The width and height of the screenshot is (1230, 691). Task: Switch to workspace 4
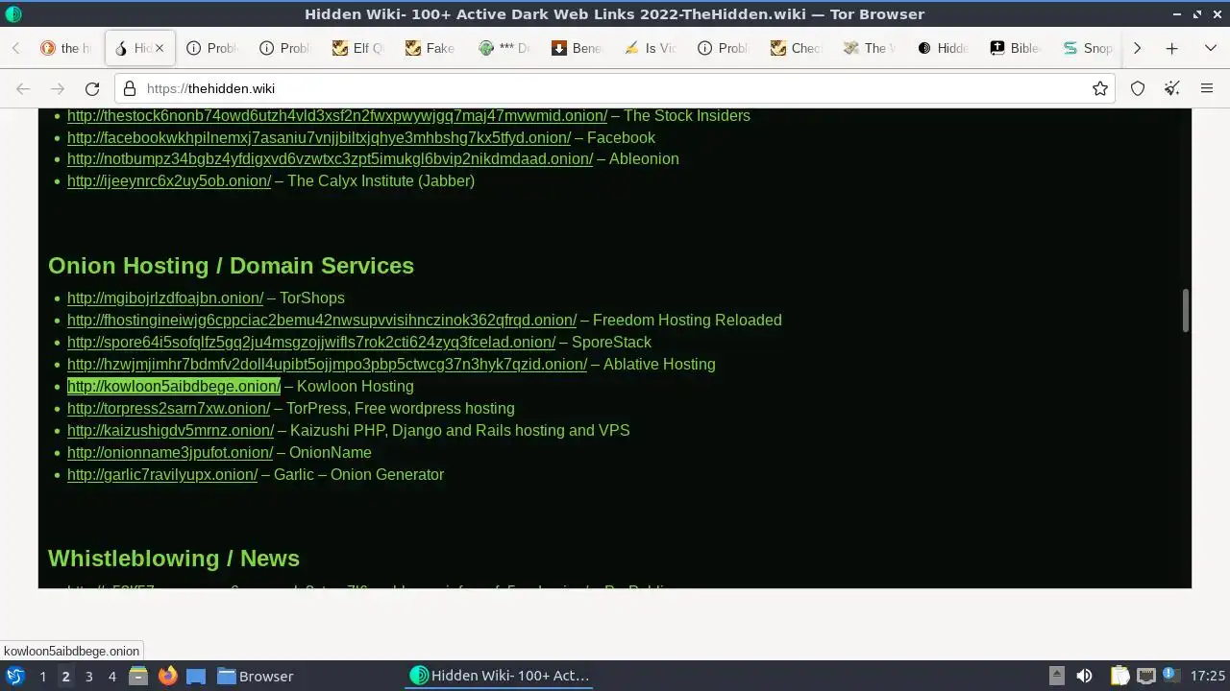pos(111,677)
